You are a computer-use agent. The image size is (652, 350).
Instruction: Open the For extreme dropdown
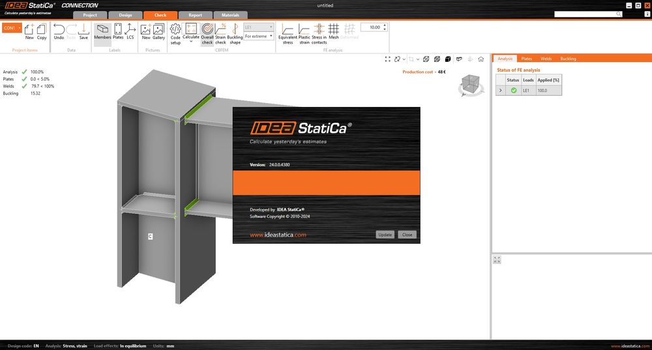pos(258,36)
